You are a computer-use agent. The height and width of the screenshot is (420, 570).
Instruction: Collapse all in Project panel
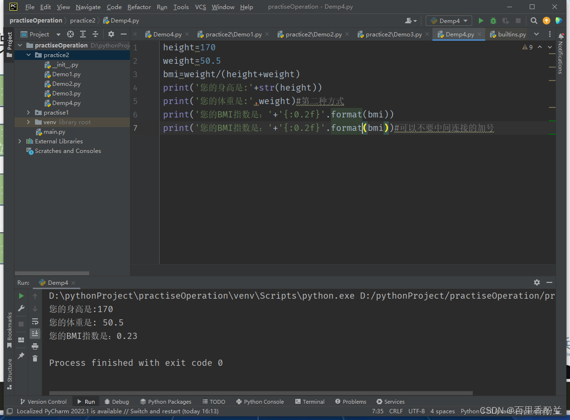(x=95, y=34)
